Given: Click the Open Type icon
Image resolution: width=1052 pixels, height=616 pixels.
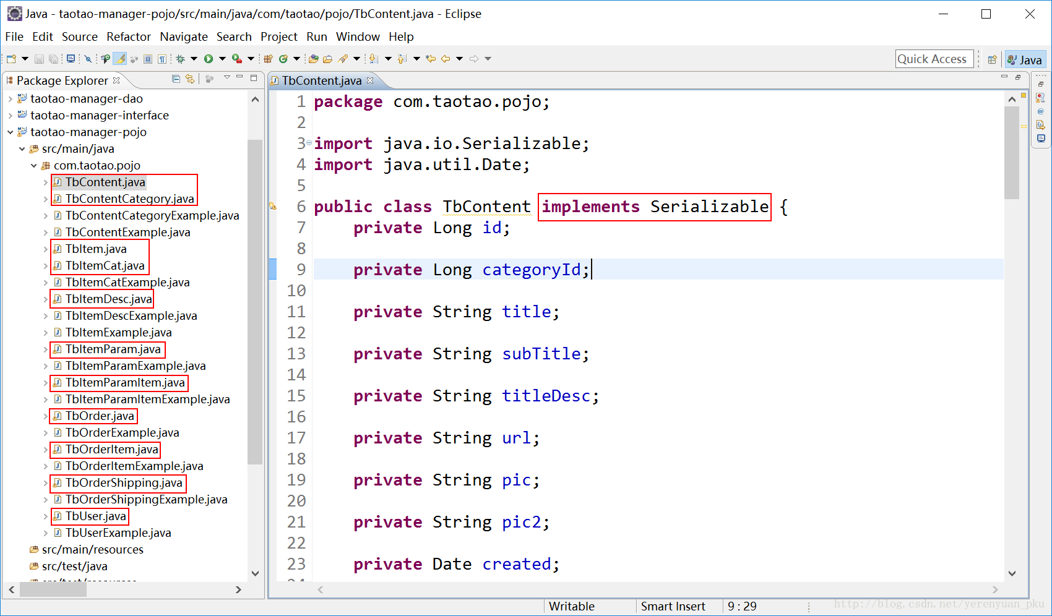Looking at the screenshot, I should pos(313,59).
